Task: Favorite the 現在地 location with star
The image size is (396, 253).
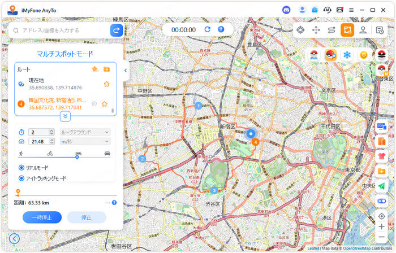Action: [106, 84]
